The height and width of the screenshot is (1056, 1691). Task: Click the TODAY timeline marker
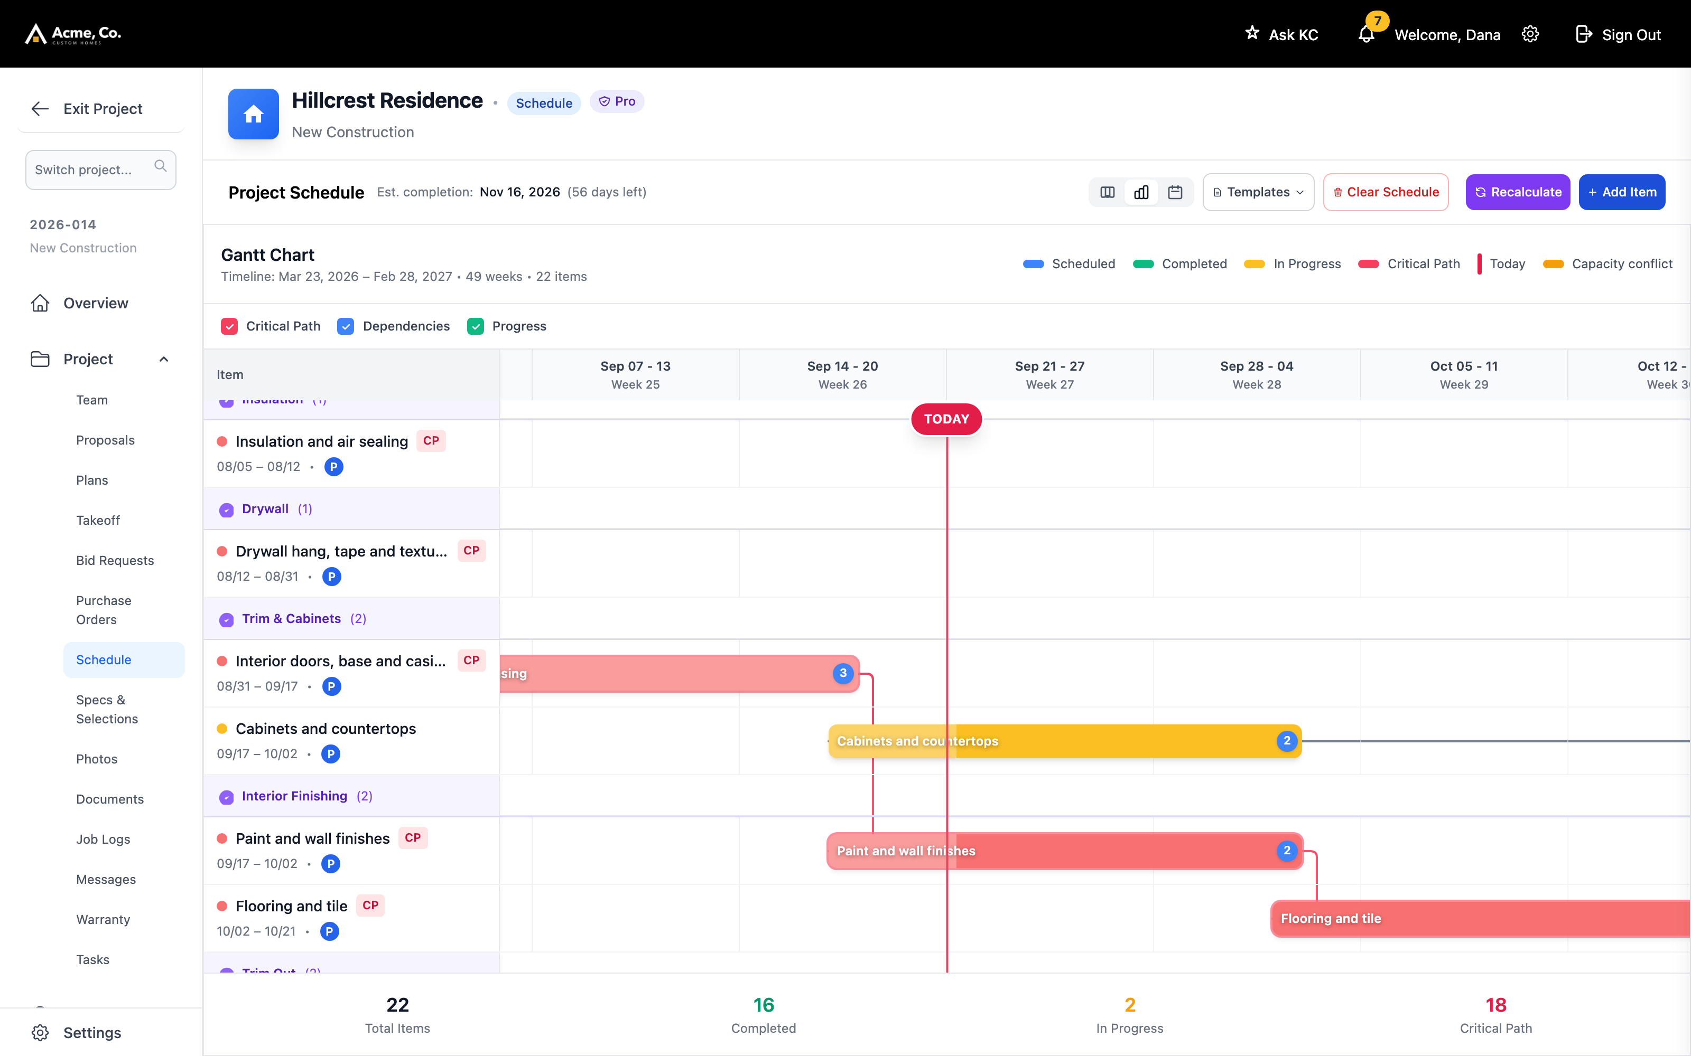coord(946,419)
